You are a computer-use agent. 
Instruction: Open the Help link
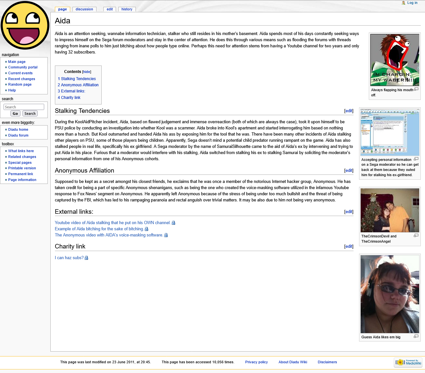coord(12,90)
